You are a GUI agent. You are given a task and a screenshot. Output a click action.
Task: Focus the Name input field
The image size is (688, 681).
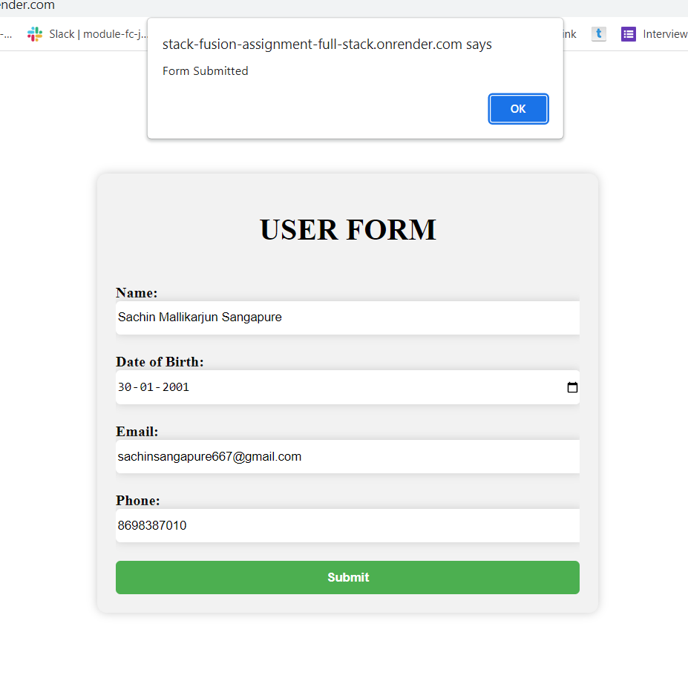(x=347, y=317)
